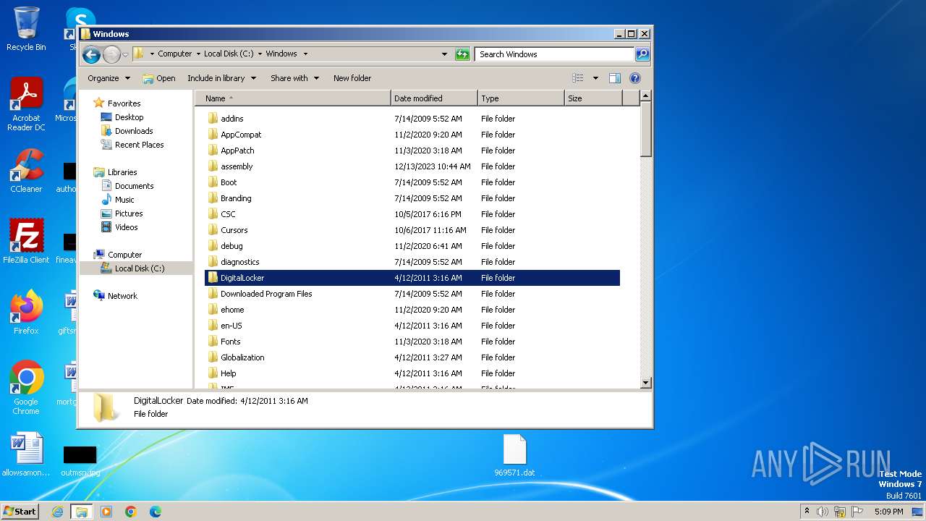Select the addins folder icon
926x521 pixels.
(213, 119)
